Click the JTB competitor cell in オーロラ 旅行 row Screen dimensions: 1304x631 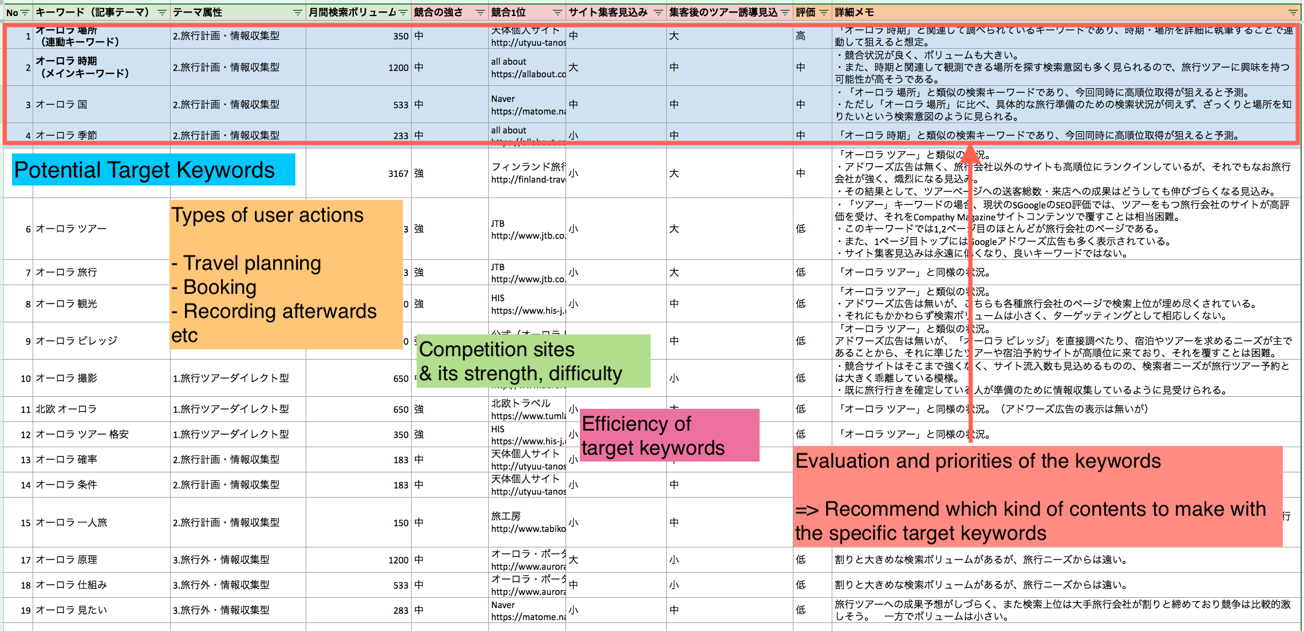tap(527, 273)
